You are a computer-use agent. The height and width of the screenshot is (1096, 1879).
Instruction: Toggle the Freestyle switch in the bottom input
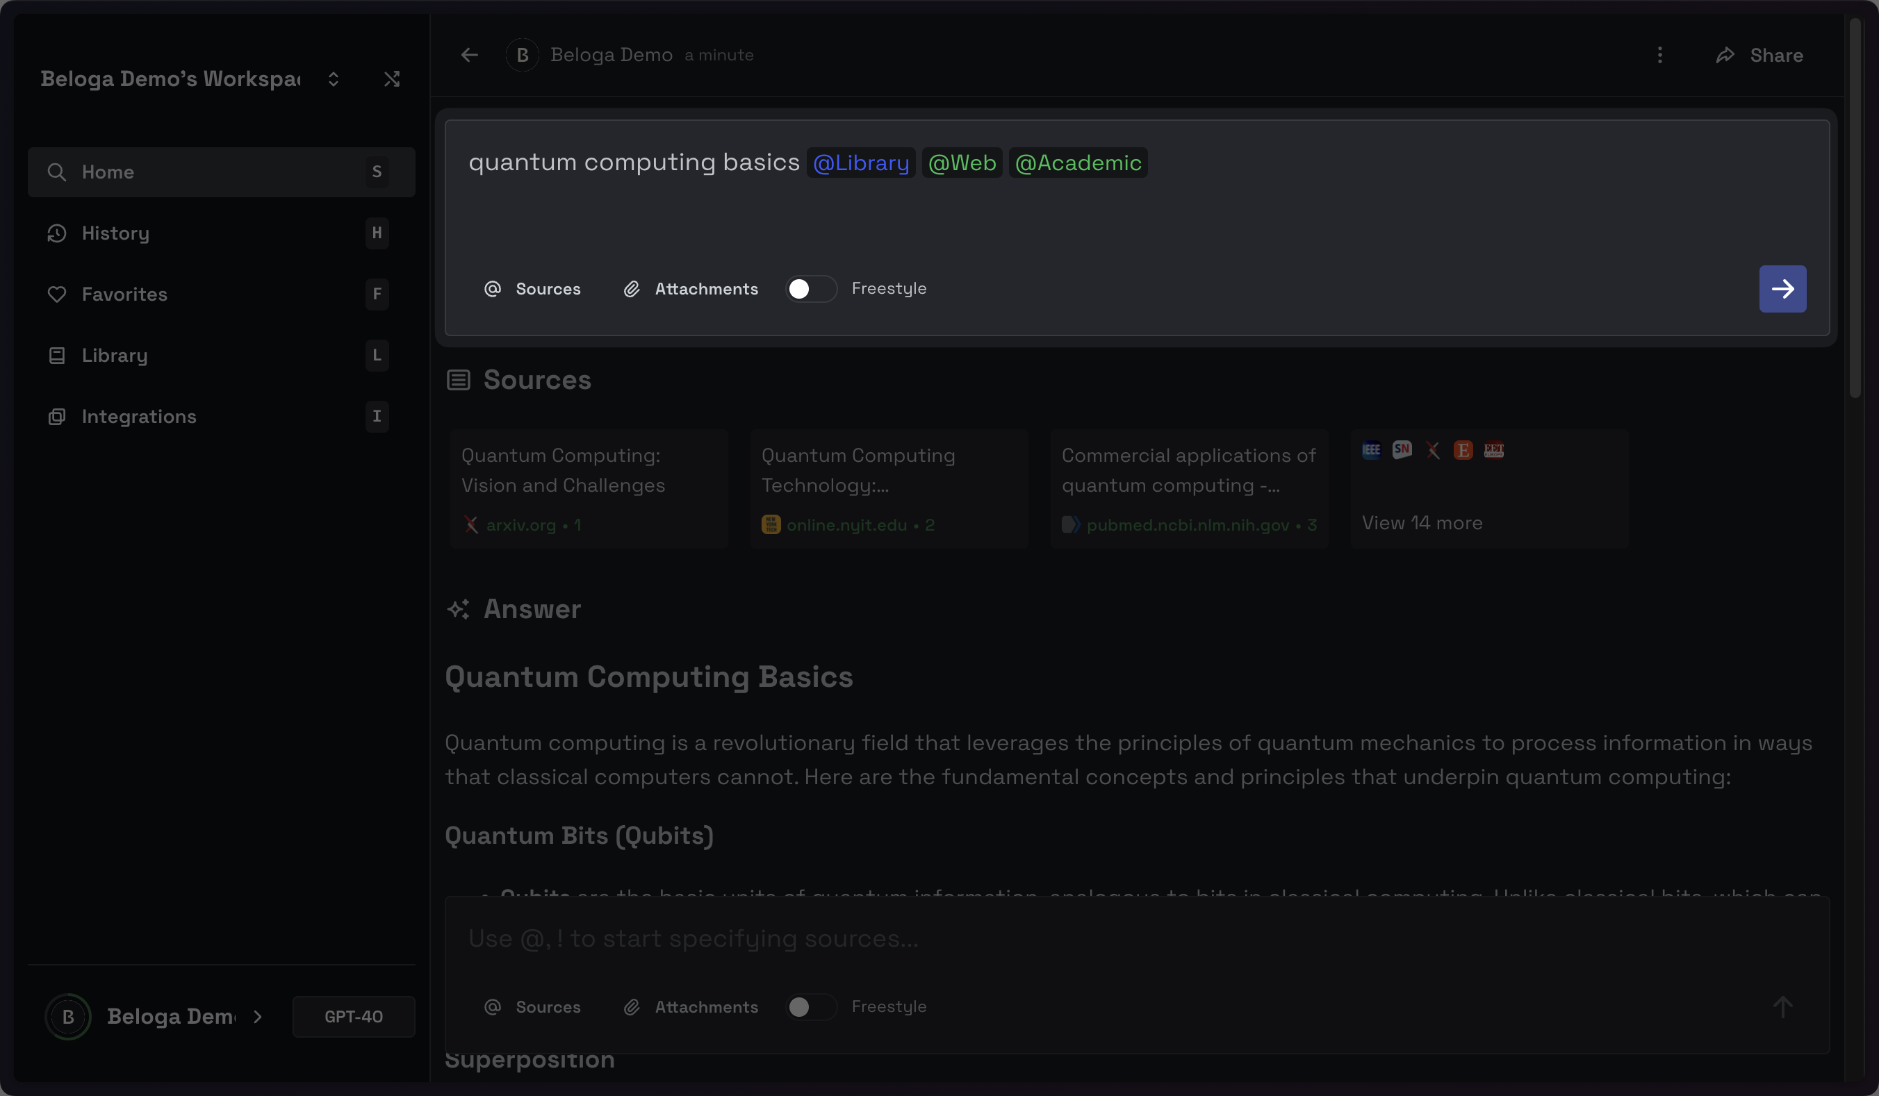810,1006
